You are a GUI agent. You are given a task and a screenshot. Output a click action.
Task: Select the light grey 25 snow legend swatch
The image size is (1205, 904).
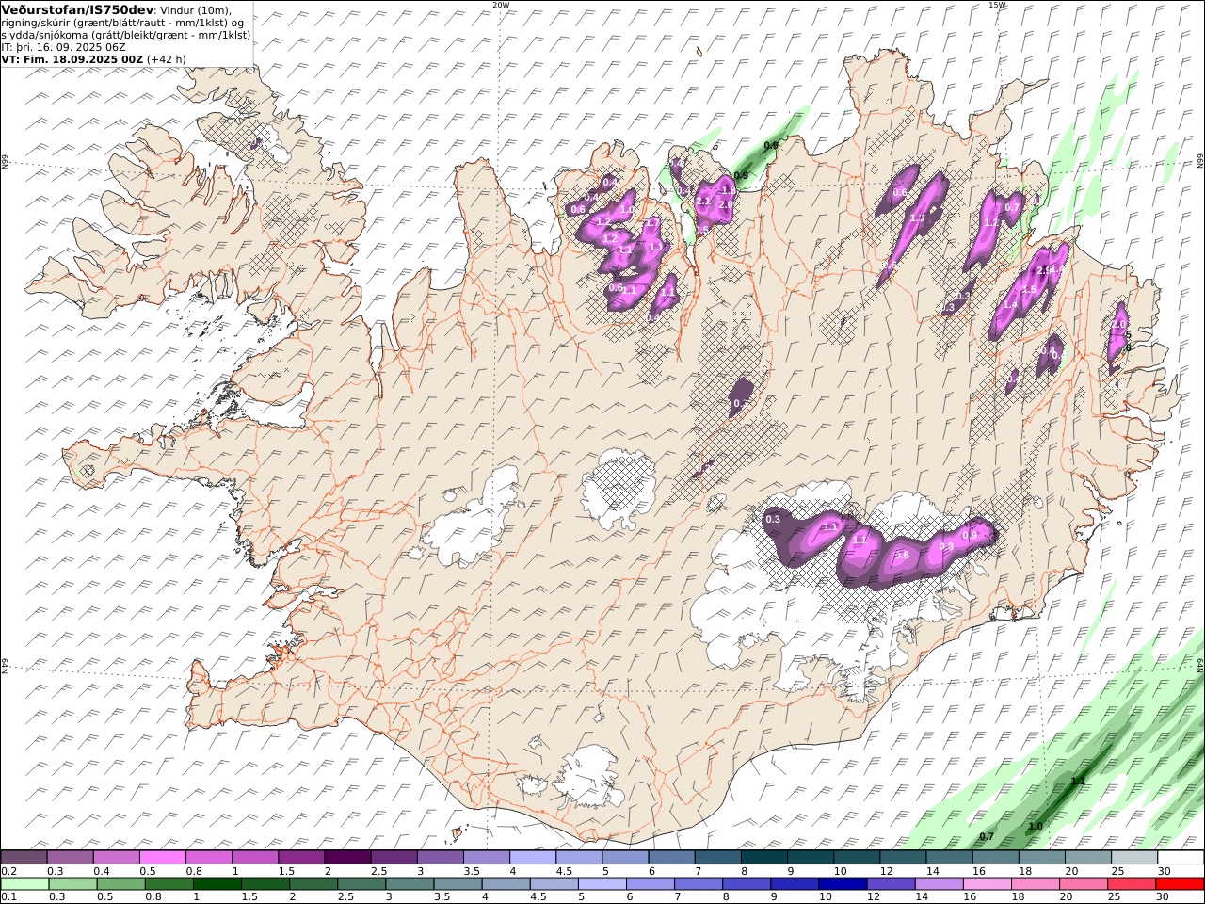(x=1134, y=857)
